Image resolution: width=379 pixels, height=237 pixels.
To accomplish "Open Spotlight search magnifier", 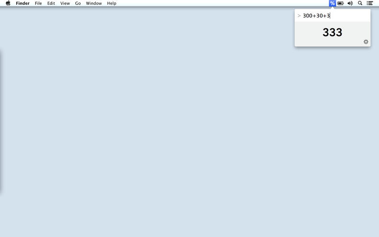I will [360, 3].
